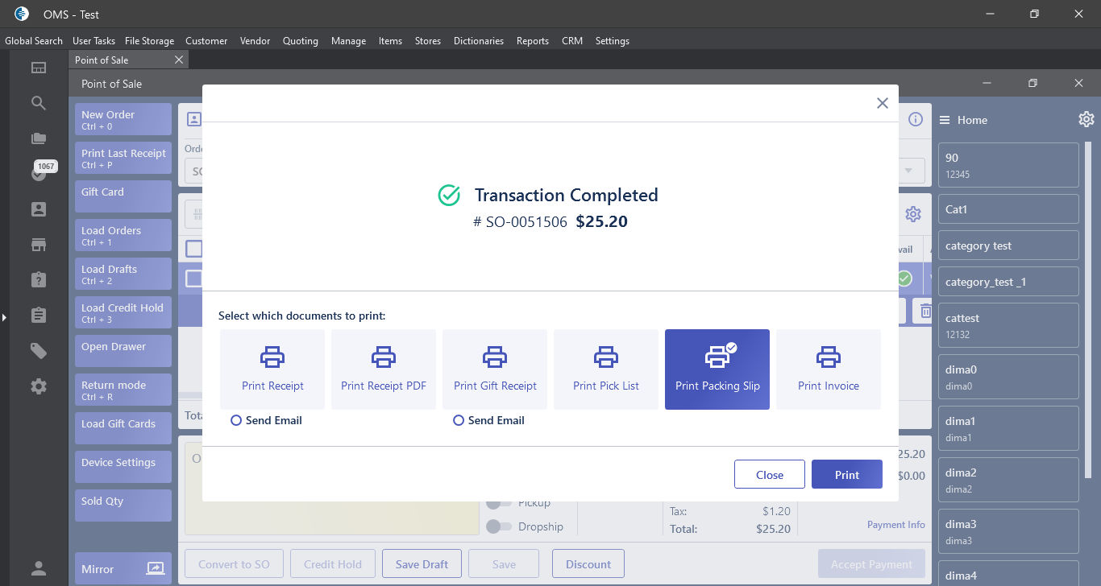Open the price tag icon in sidebar
The height and width of the screenshot is (586, 1101).
click(x=39, y=351)
